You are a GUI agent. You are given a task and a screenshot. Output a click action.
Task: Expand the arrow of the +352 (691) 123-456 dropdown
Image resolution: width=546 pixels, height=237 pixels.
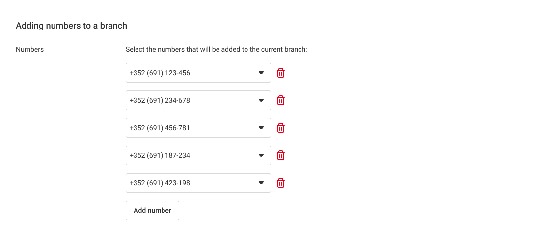(x=261, y=73)
